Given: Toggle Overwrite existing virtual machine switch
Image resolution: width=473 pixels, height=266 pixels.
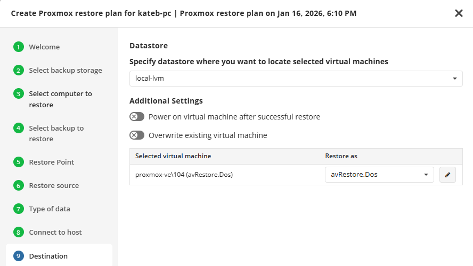Looking at the screenshot, I should tap(137, 135).
